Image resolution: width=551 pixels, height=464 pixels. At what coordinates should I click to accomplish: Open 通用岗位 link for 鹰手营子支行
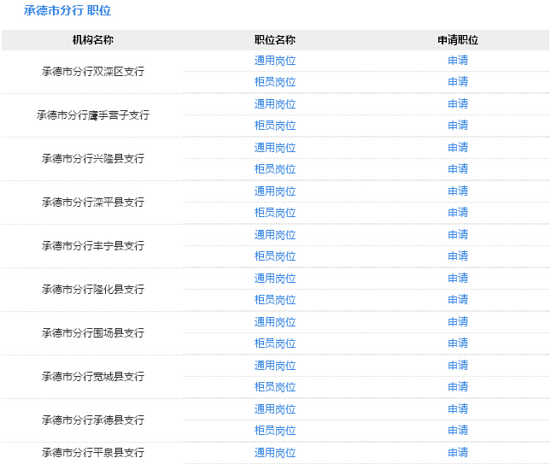point(275,104)
